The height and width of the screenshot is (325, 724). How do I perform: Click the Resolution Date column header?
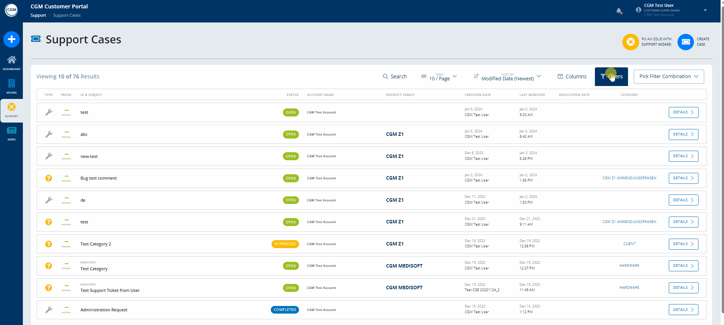click(574, 95)
